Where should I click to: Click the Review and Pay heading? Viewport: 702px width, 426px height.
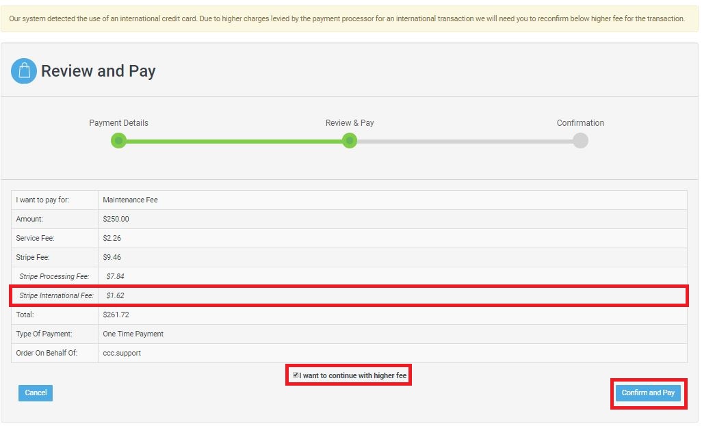coord(99,70)
